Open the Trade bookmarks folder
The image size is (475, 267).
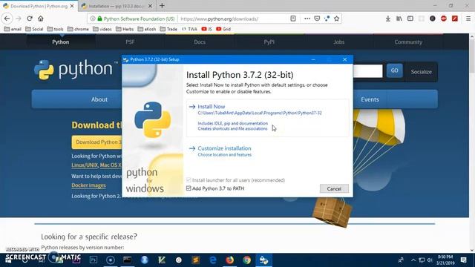[x=168, y=29]
